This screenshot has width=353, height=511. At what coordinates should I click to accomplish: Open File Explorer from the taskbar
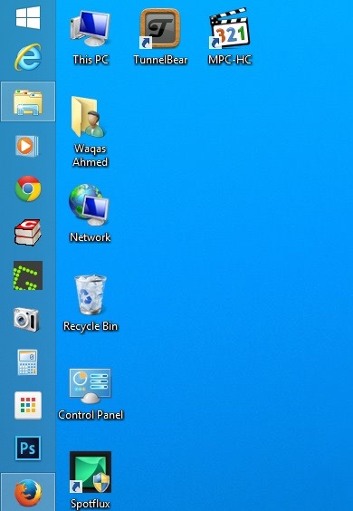[28, 101]
